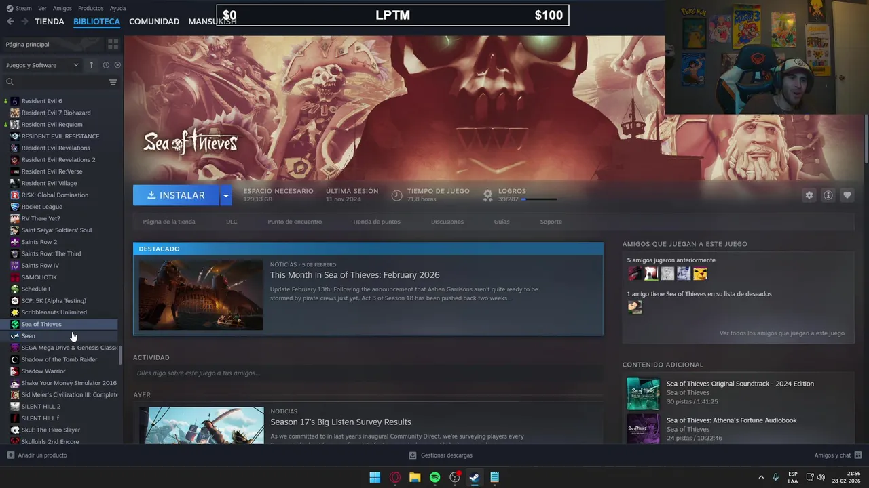The image size is (869, 488).
Task: Click Skul: The Hero Slayer icon
Action: [x=15, y=430]
